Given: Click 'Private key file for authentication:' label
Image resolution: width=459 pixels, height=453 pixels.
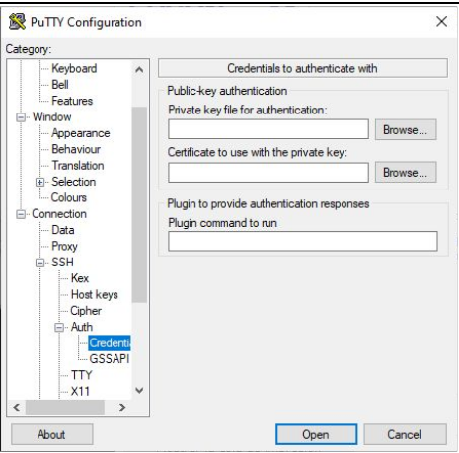Looking at the screenshot, I should 248,110.
